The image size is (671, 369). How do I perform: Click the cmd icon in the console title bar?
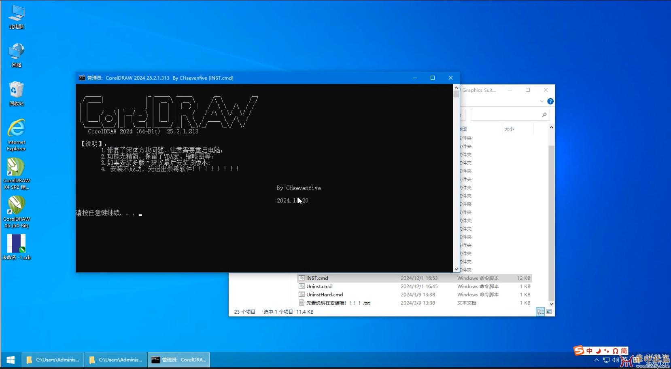coord(82,78)
